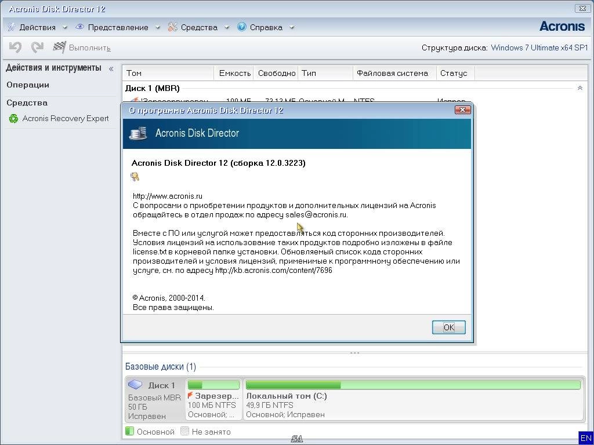594x445 pixels.
Task: Sort by the Том column header
Action: click(168, 73)
